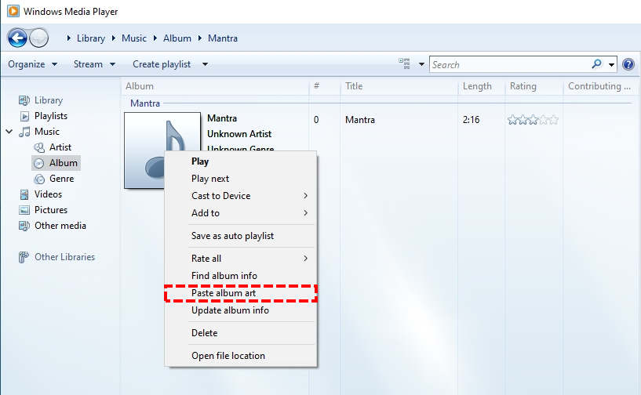Expand the Create playlist dropdown arrow
The width and height of the screenshot is (641, 395).
click(x=206, y=64)
